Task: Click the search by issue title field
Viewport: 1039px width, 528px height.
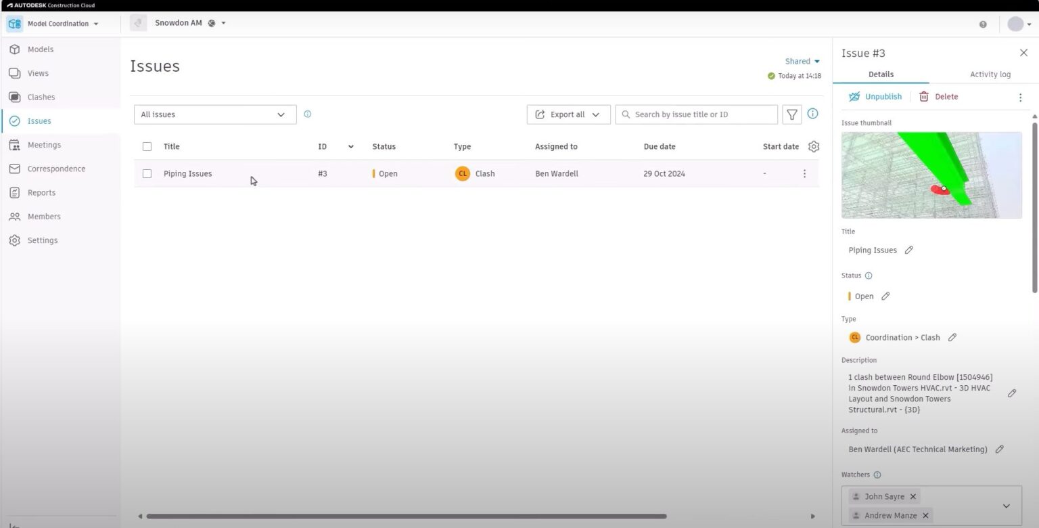Action: [x=696, y=114]
